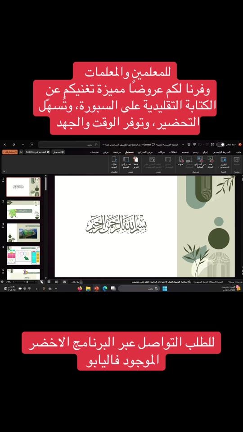This screenshot has width=243, height=432.
Task: Click the Slide Sorter view icon in status bar
Action: coord(57,282)
